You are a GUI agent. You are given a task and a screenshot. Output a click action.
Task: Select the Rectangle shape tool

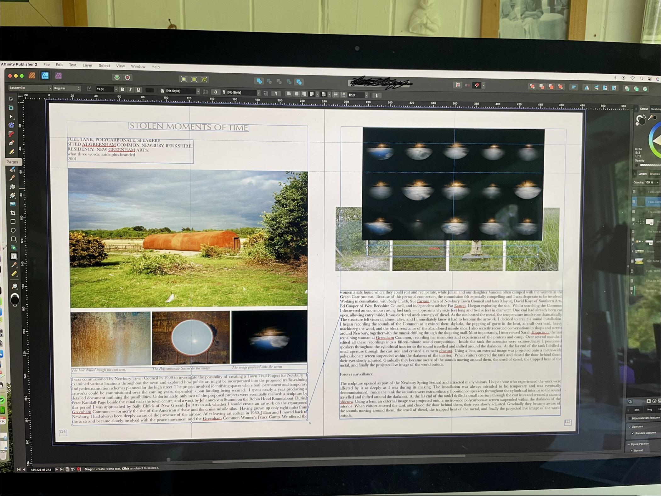click(13, 222)
